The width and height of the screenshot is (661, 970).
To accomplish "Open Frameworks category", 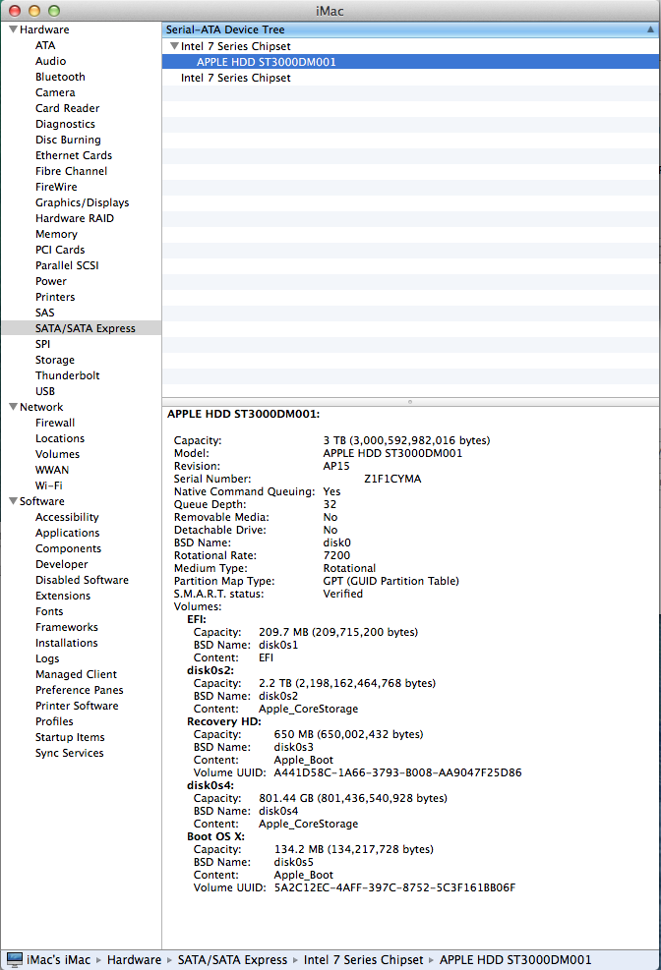I will 67,627.
